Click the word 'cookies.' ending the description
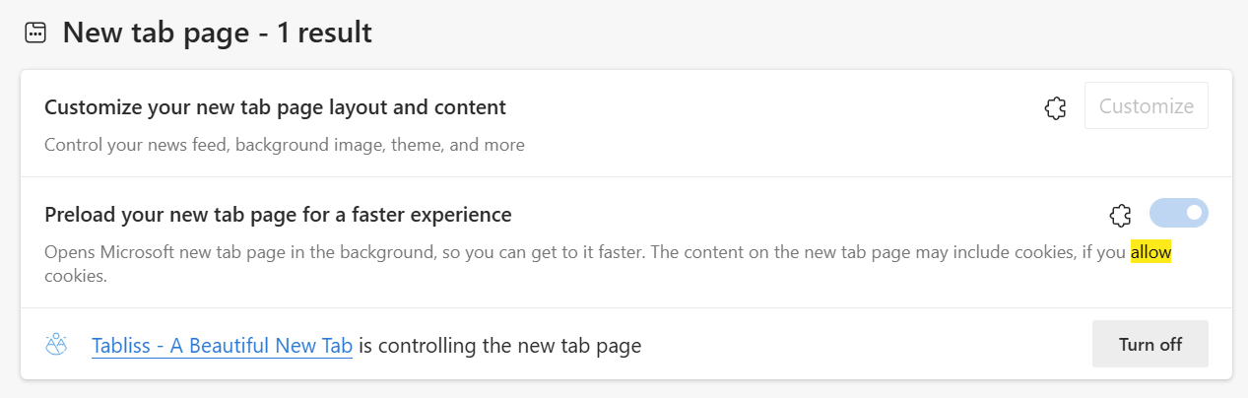Image resolution: width=1248 pixels, height=398 pixels. click(x=75, y=276)
